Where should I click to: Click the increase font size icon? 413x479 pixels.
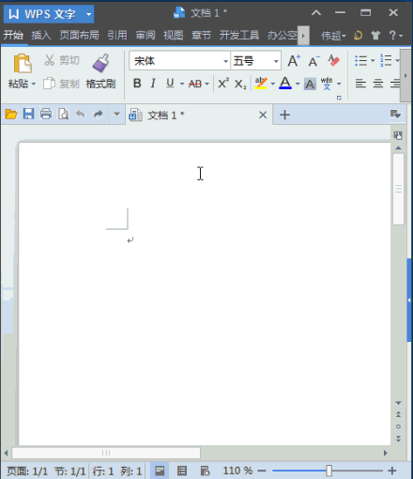coord(294,61)
